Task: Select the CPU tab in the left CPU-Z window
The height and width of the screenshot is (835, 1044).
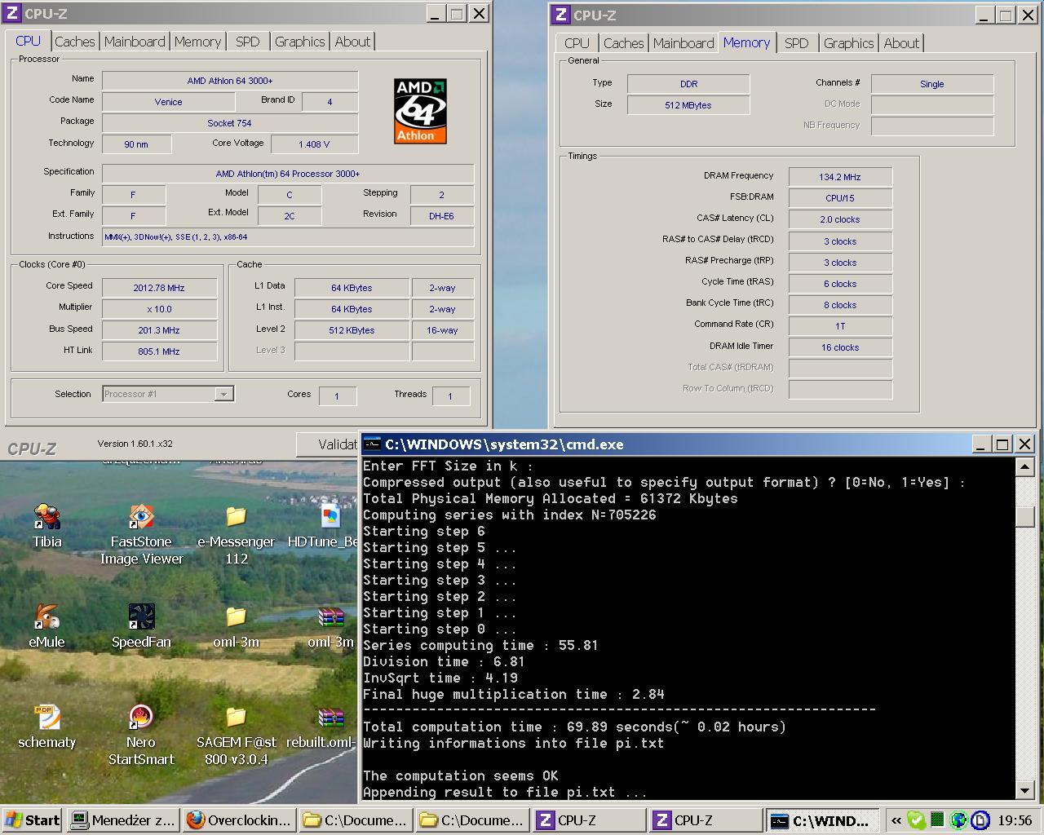Action: [x=28, y=41]
